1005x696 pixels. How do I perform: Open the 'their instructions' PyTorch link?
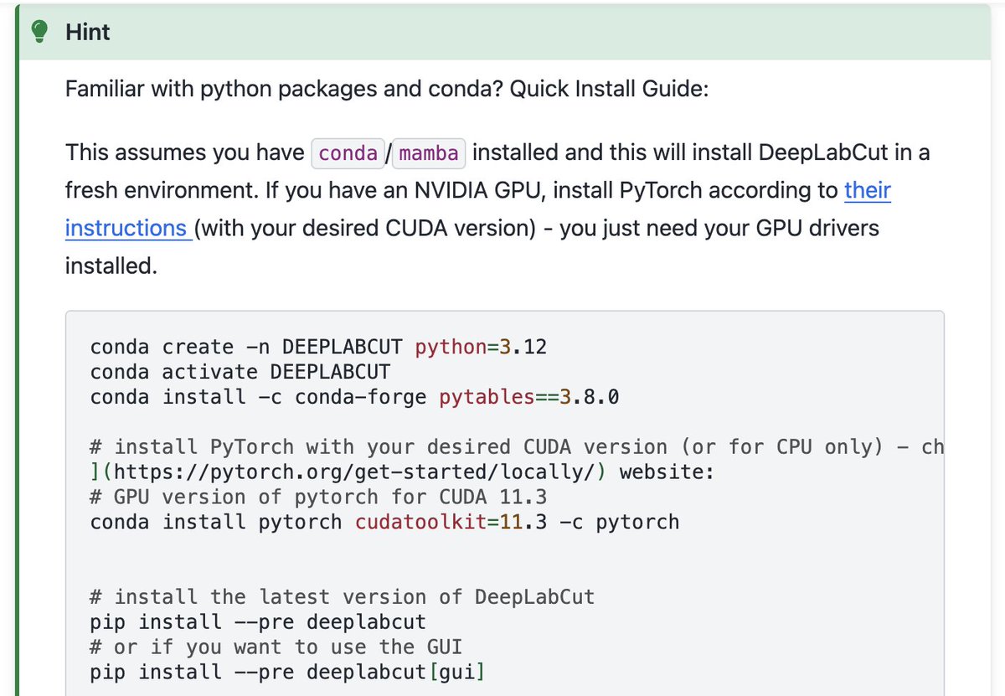pos(867,191)
